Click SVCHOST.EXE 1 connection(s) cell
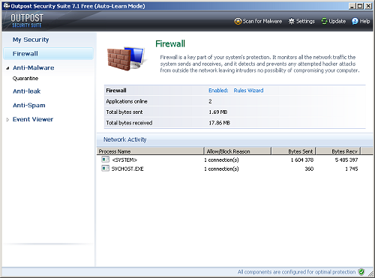375x278 pixels. click(221, 169)
